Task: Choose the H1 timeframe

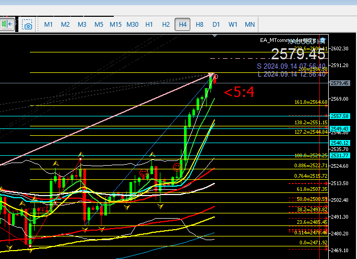Action: click(x=149, y=24)
